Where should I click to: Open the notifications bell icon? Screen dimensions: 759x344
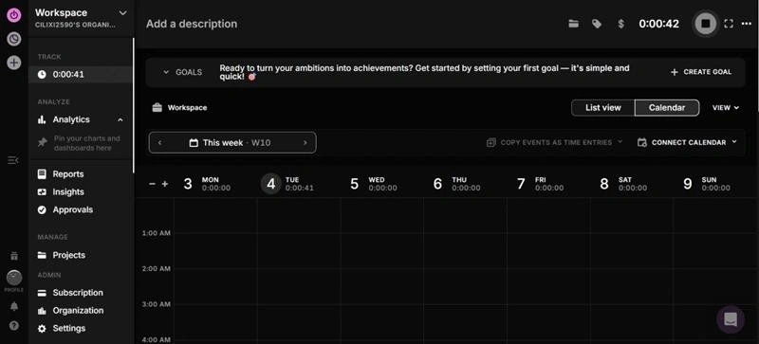point(14,306)
